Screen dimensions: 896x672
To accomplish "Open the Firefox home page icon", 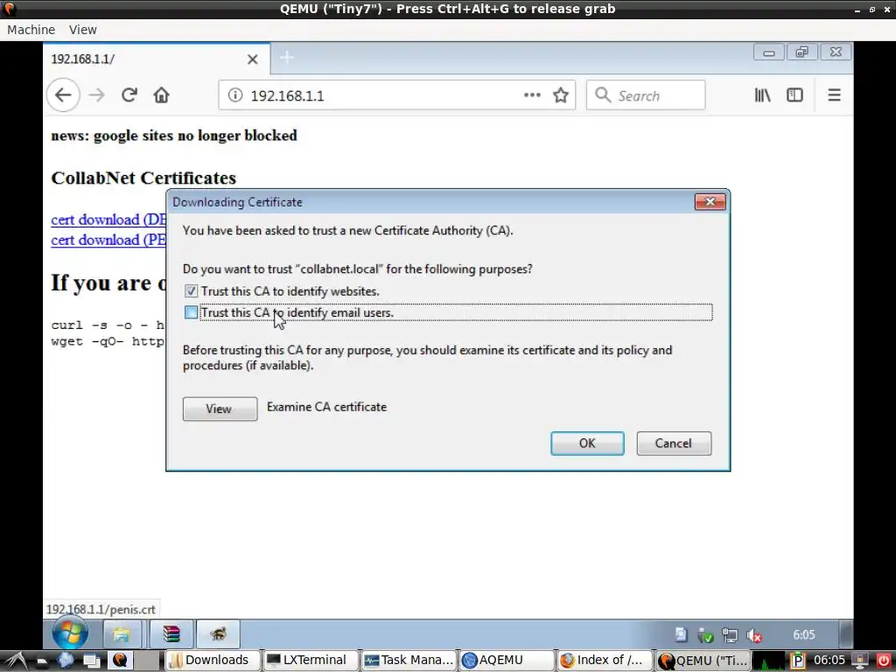I will pos(162,94).
